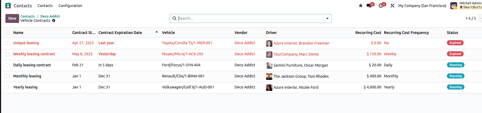The height and width of the screenshot is (113, 482).
Task: Sort by Vehicle column header
Action: click(168, 33)
